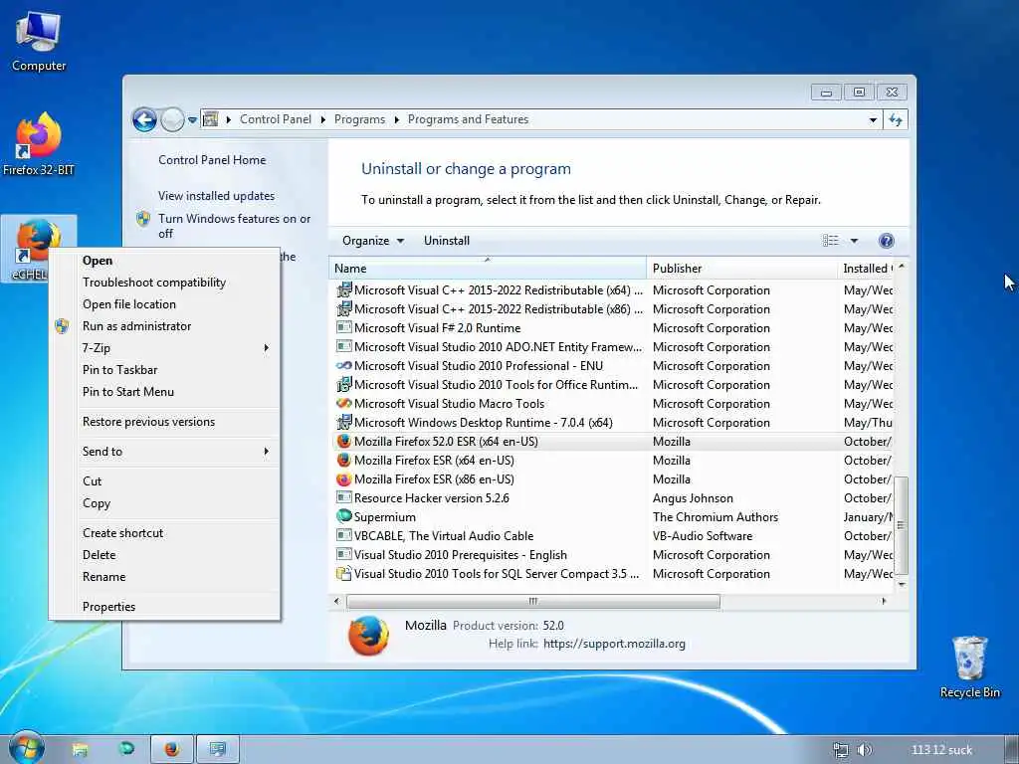Select Visual Studio 2010 Prerequisites - English row

612,555
